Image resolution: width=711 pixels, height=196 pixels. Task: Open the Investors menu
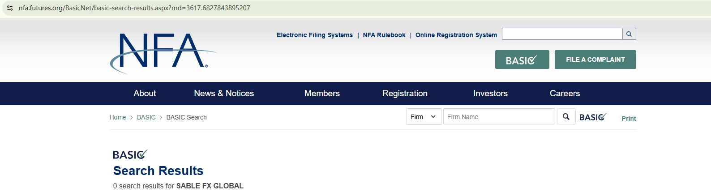click(490, 94)
